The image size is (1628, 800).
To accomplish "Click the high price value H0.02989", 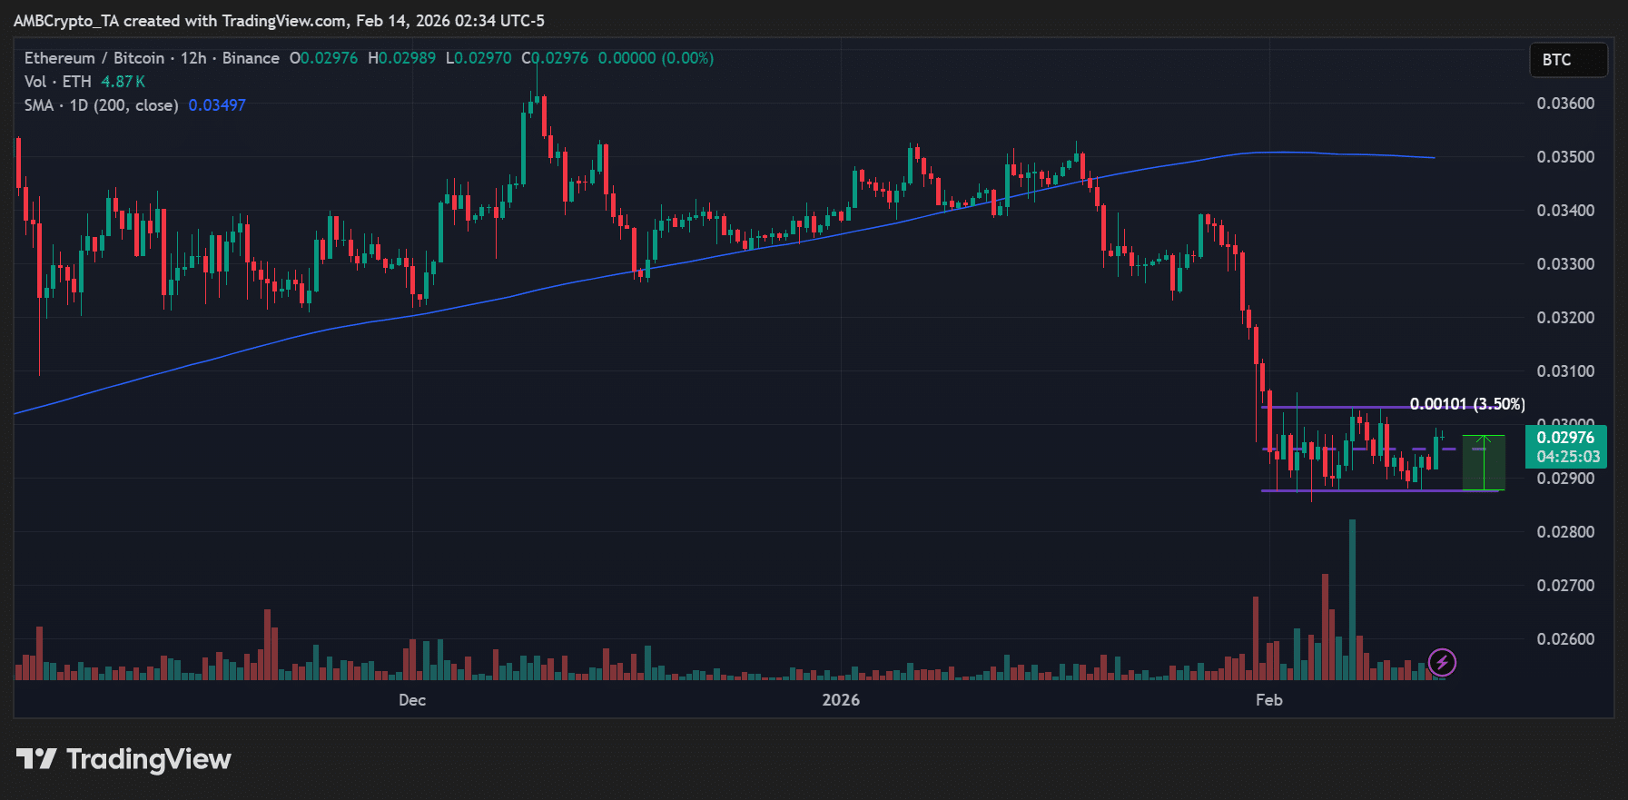I will tap(401, 58).
